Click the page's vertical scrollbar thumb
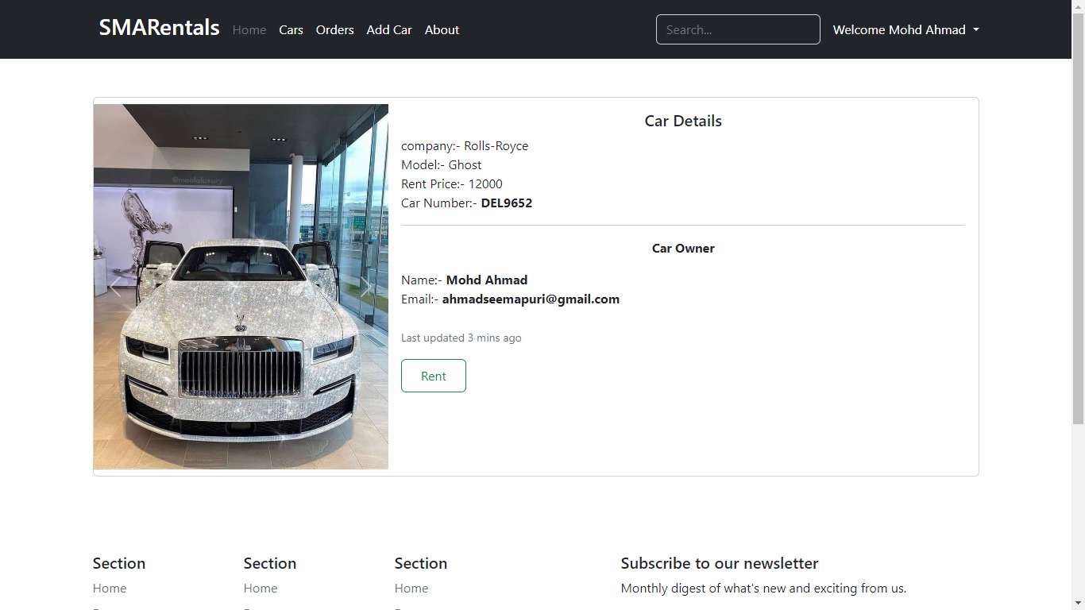 tap(1078, 218)
